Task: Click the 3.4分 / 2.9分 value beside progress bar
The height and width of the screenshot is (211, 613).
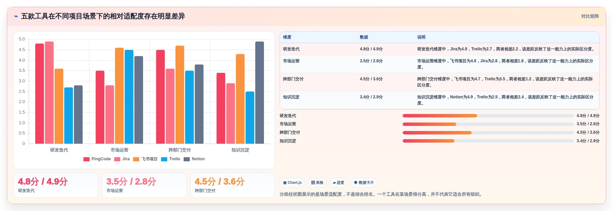Action: pyautogui.click(x=588, y=141)
